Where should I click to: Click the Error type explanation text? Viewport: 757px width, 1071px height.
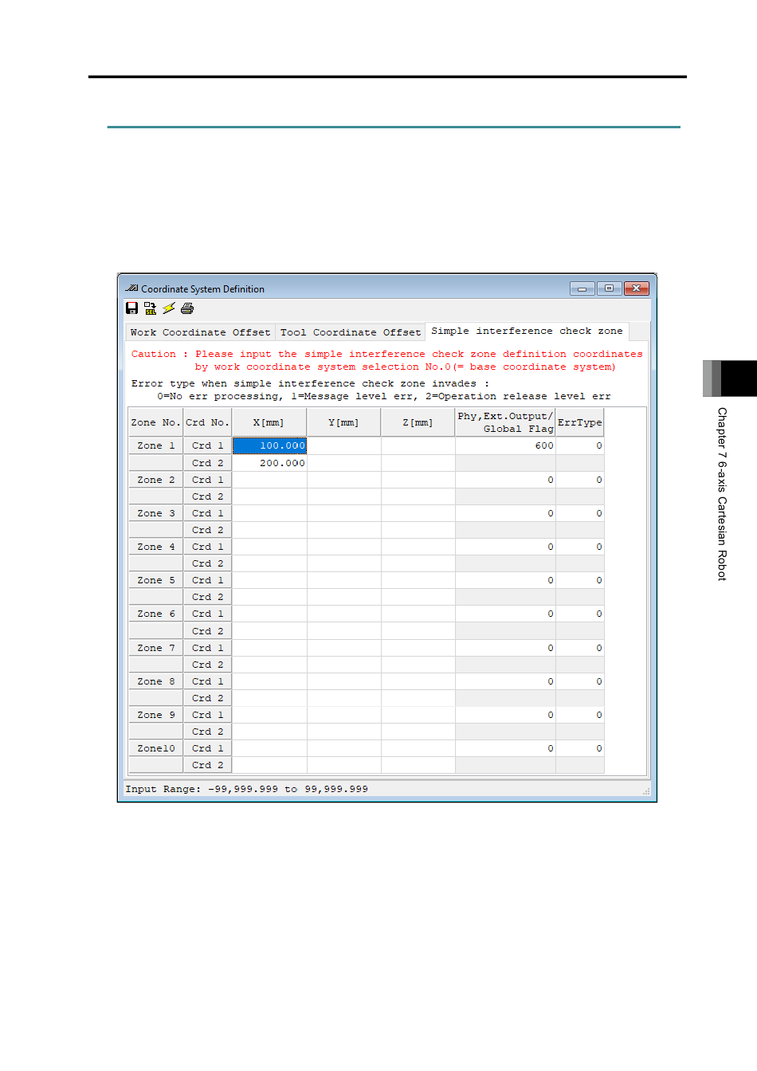click(x=371, y=390)
